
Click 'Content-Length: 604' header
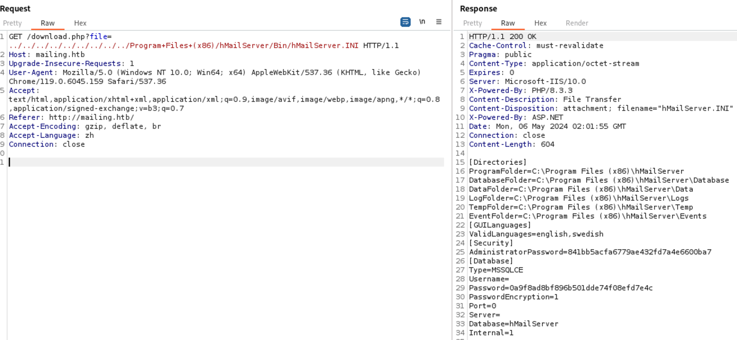[511, 144]
